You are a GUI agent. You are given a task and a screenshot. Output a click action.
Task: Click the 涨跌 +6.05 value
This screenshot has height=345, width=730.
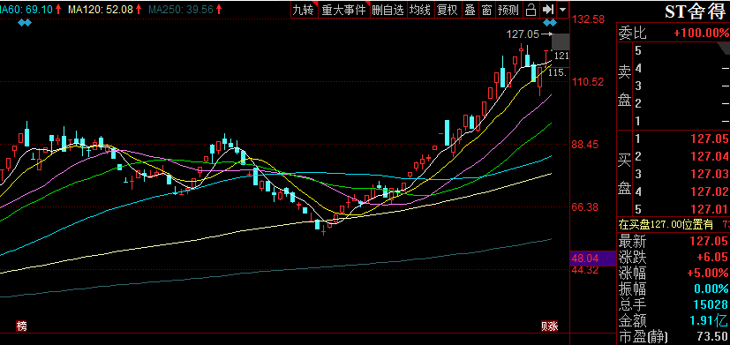coord(711,257)
